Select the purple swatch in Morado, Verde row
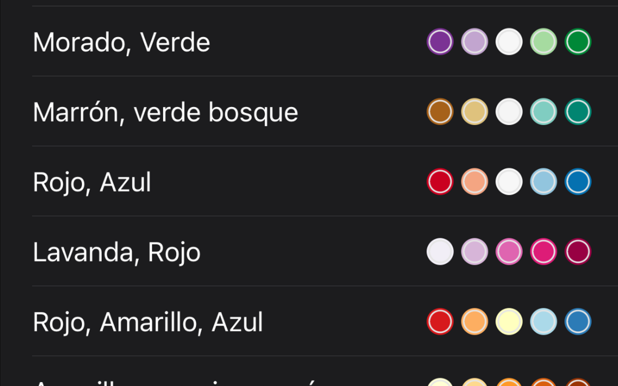This screenshot has height=386, width=618. tap(439, 41)
